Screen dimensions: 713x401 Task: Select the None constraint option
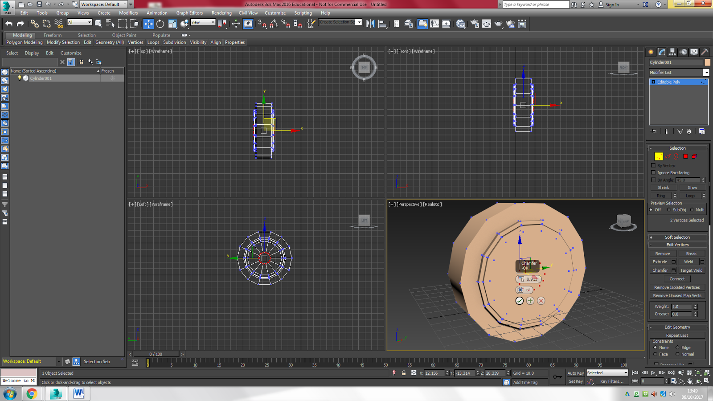[655, 348]
